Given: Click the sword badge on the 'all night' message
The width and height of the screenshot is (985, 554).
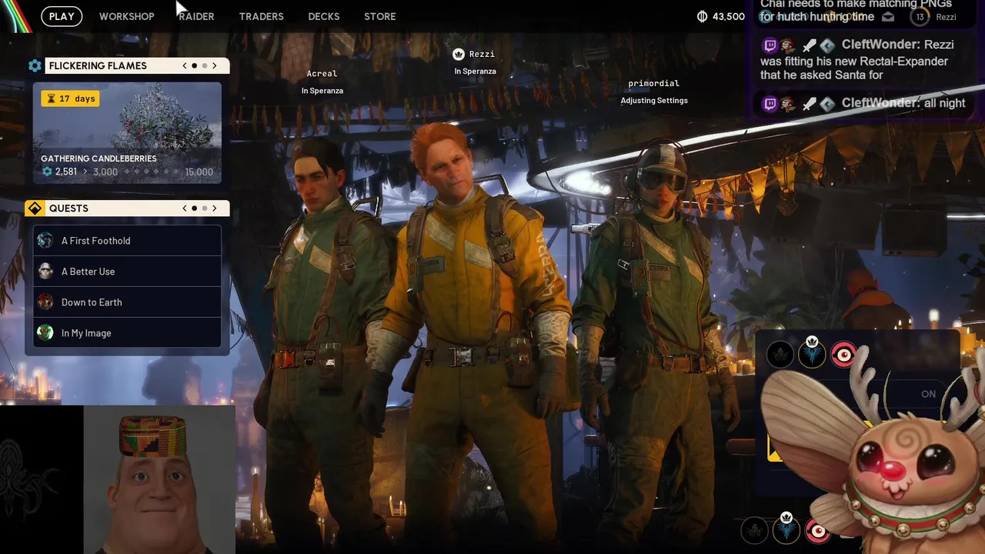Looking at the screenshot, I should pyautogui.click(x=809, y=104).
